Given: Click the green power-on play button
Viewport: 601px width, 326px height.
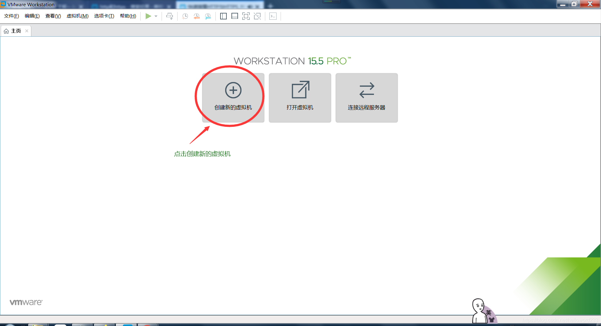Looking at the screenshot, I should pos(148,16).
